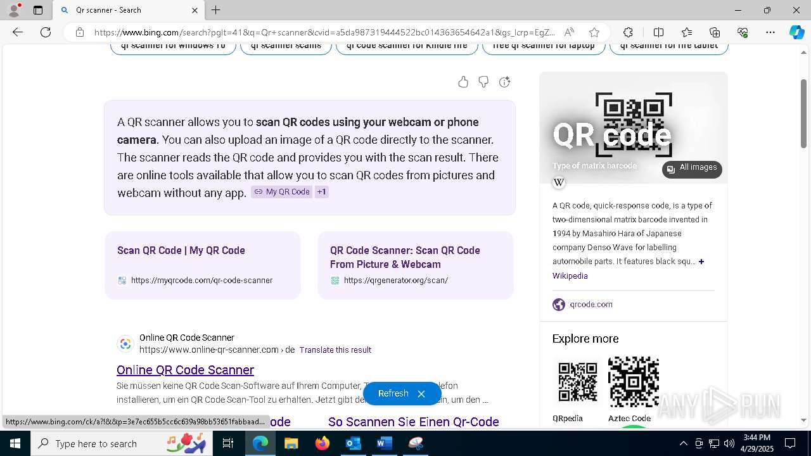Click the online-qr-scanner.com site favicon
The image size is (811, 456).
pyautogui.click(x=125, y=344)
